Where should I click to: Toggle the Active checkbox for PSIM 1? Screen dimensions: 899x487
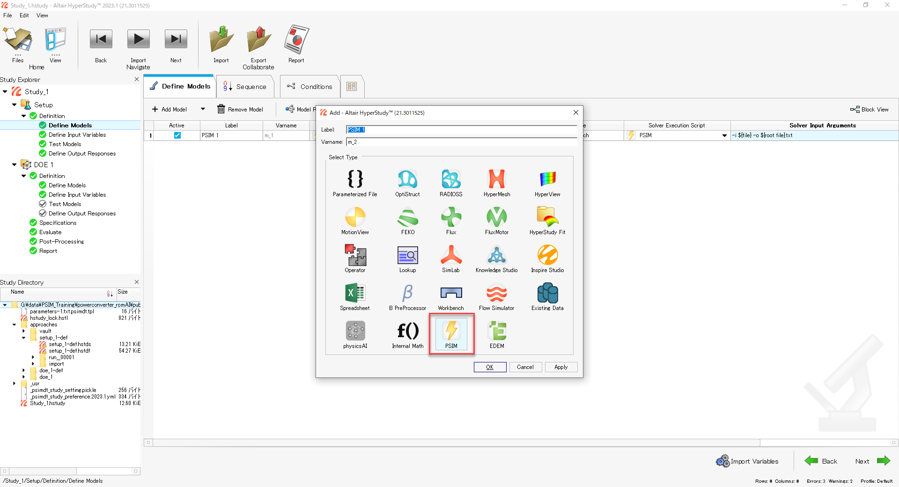pos(177,135)
